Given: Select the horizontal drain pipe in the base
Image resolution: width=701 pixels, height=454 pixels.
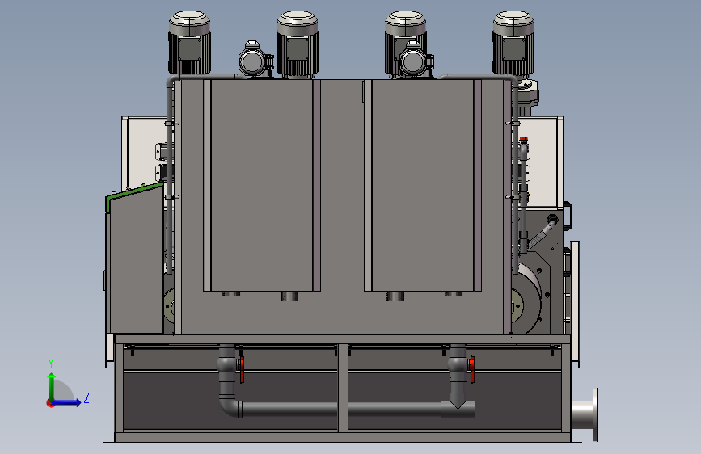Looking at the screenshot, I should (x=342, y=410).
